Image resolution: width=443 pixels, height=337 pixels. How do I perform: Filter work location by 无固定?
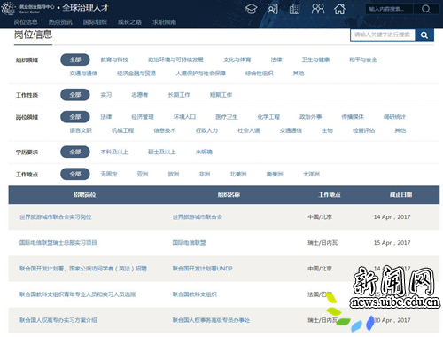pos(109,174)
